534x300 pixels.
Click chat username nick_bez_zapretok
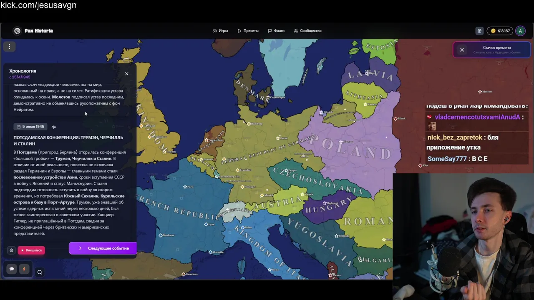454,137
